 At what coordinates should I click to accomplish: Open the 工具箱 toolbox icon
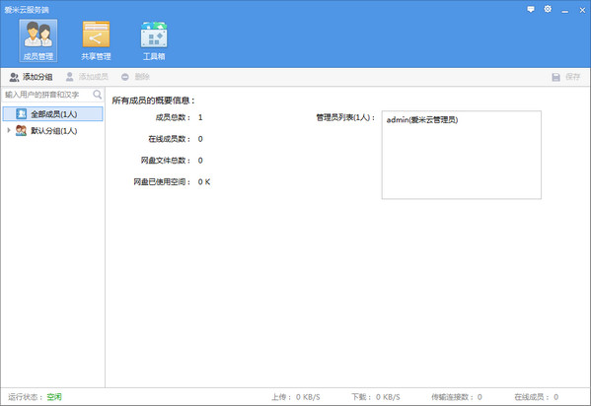tap(154, 40)
